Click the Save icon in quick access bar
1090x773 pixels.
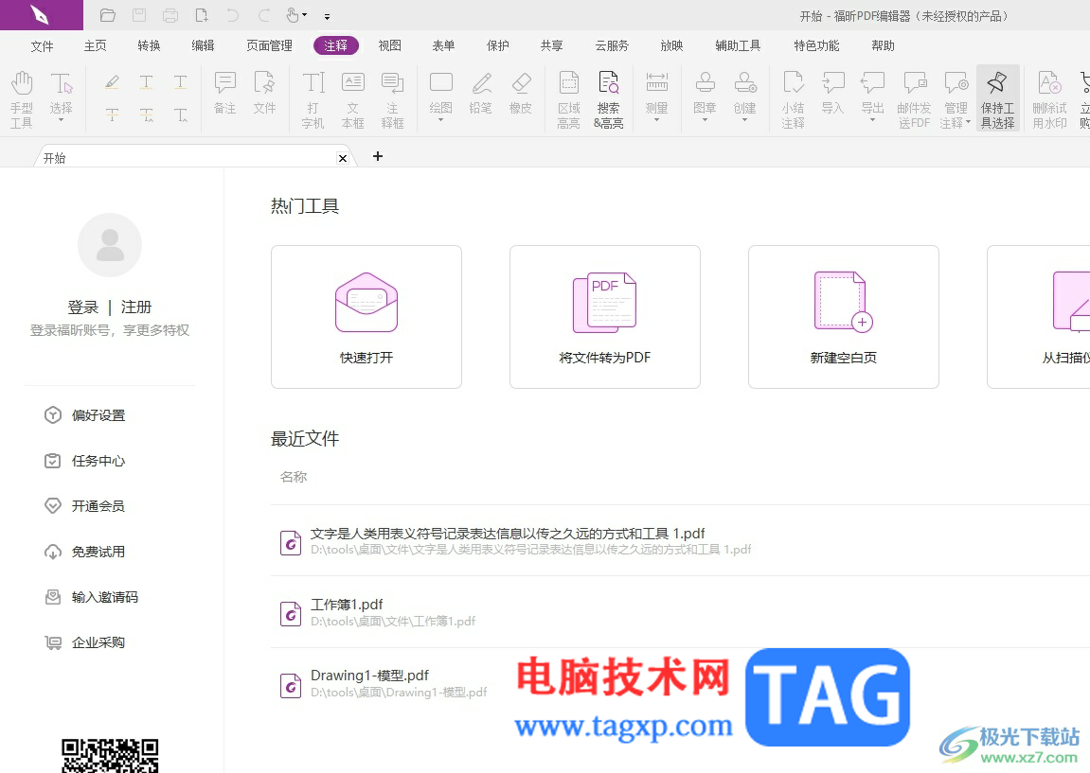coord(139,15)
